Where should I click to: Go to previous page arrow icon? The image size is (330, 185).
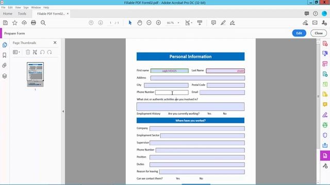[x=91, y=23]
